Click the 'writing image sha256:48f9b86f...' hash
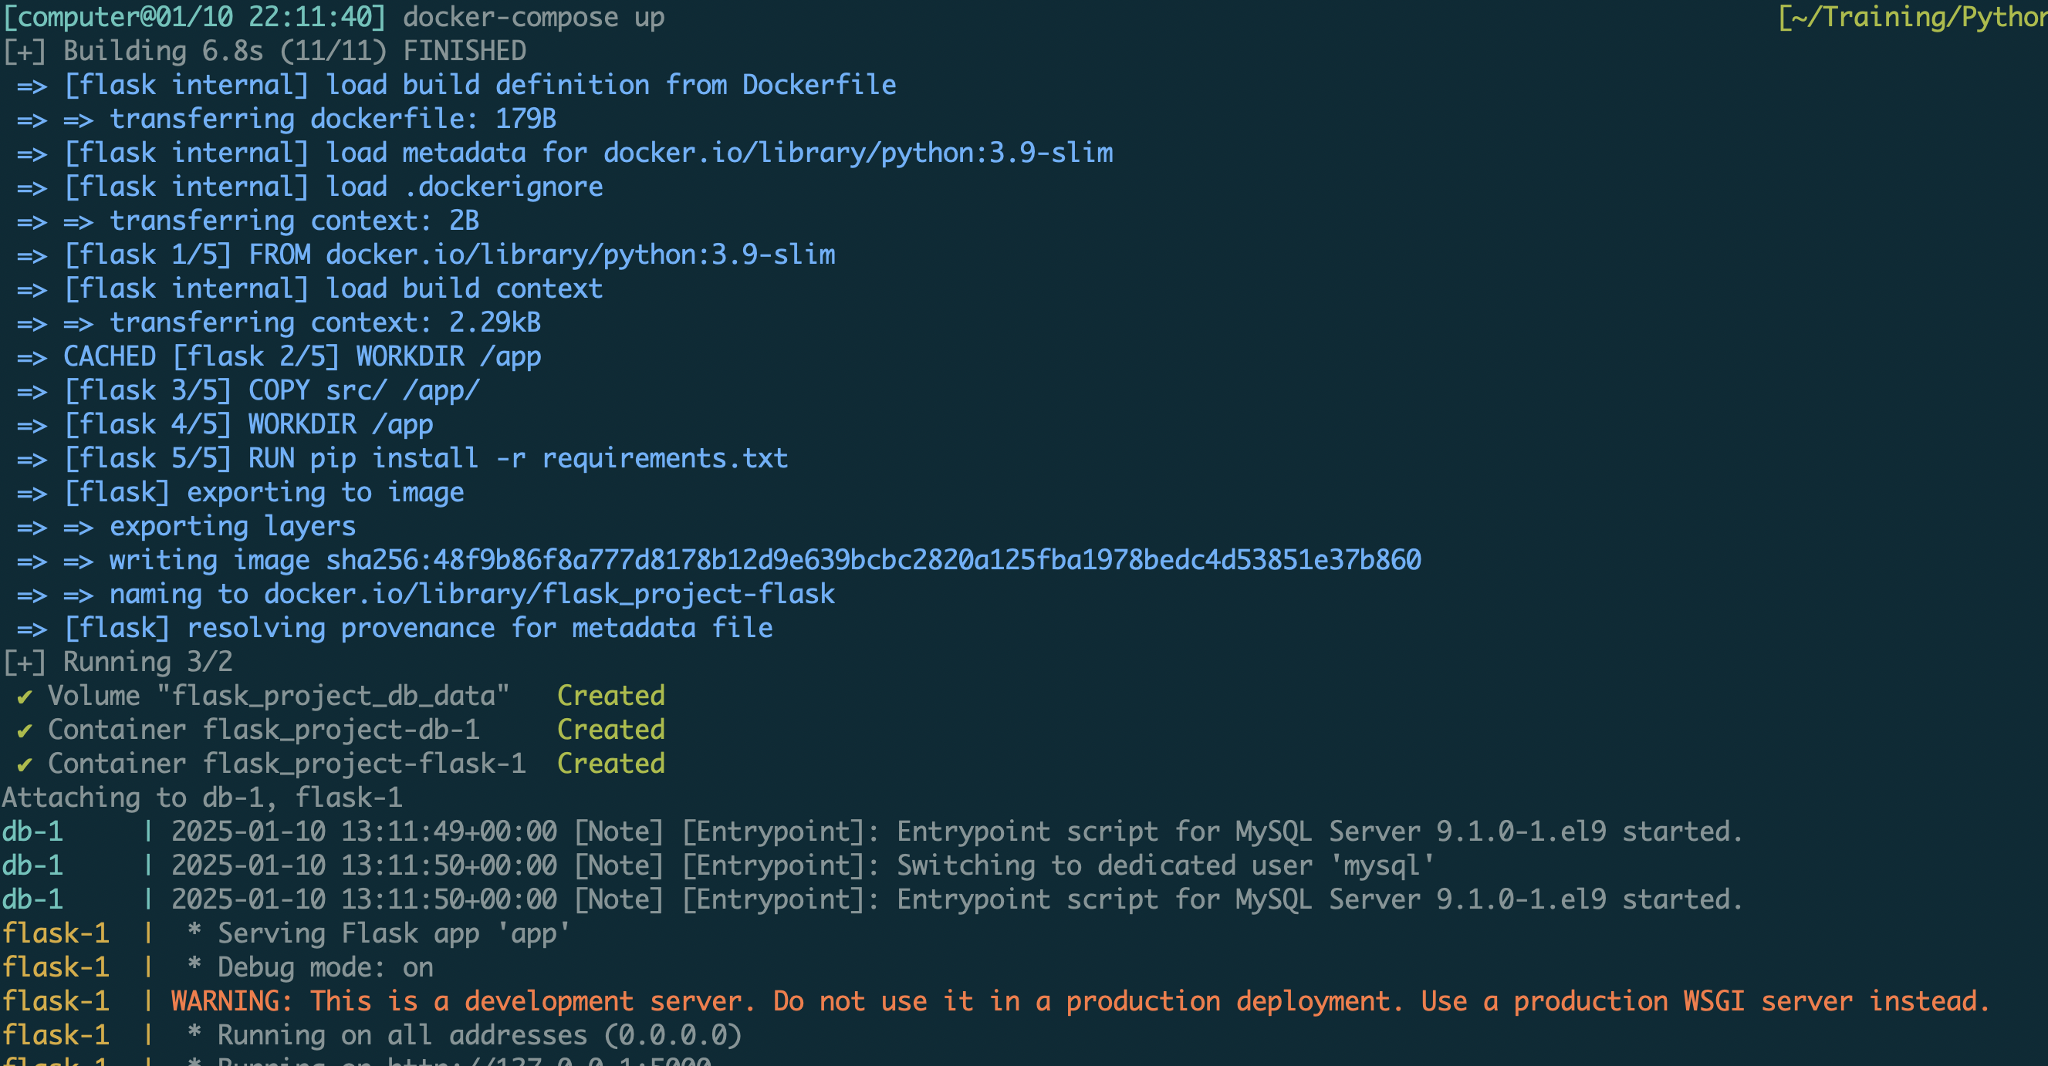The width and height of the screenshot is (2048, 1066). tap(873, 561)
